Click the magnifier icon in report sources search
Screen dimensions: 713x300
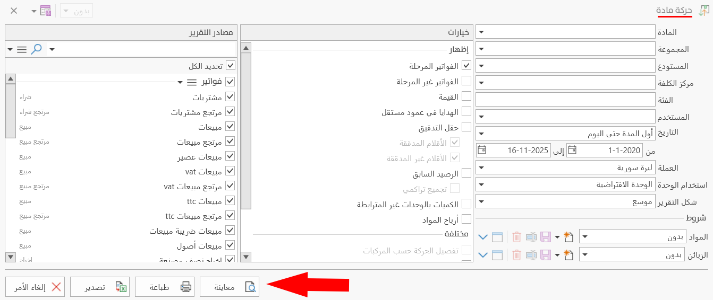(x=36, y=49)
